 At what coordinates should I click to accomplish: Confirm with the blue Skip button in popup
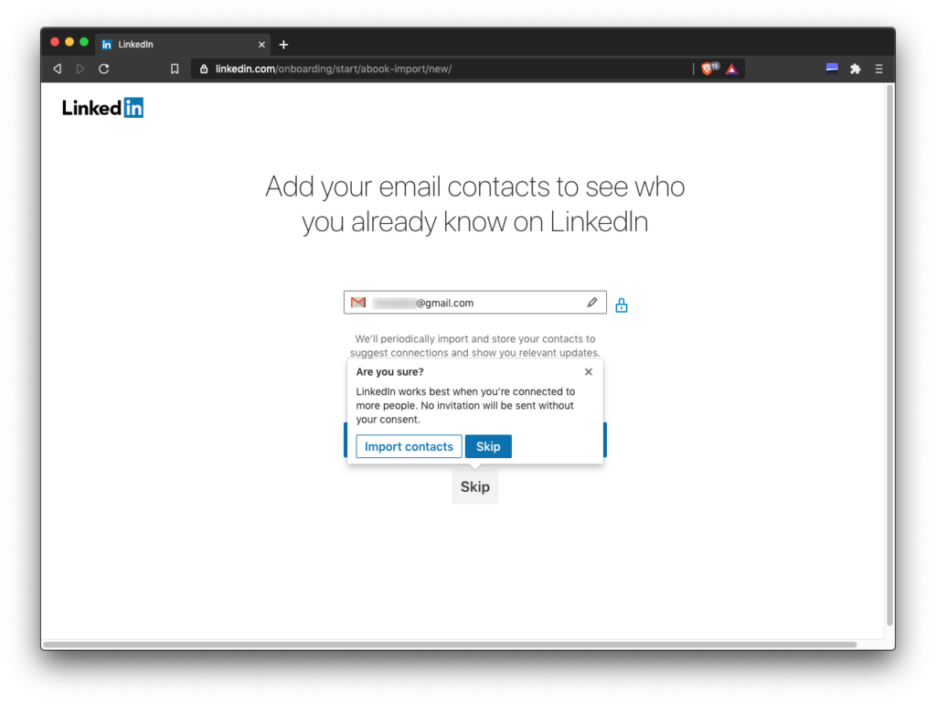tap(488, 446)
